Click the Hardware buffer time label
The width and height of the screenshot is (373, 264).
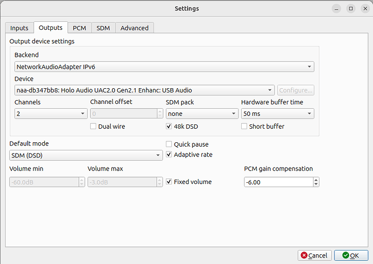[272, 102]
